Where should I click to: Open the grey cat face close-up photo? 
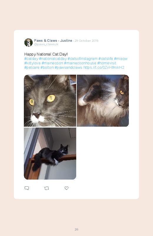(x=50, y=101)
